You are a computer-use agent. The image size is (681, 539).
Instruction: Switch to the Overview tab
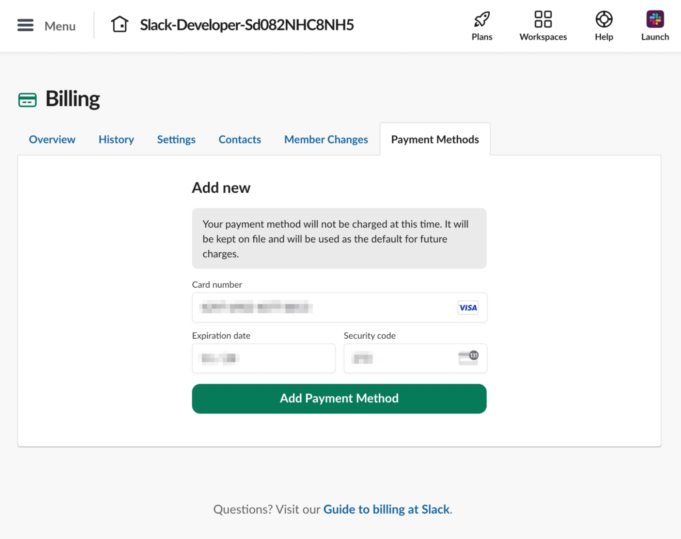coord(52,139)
